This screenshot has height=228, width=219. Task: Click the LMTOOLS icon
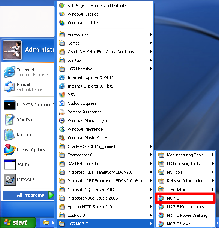click(10, 180)
